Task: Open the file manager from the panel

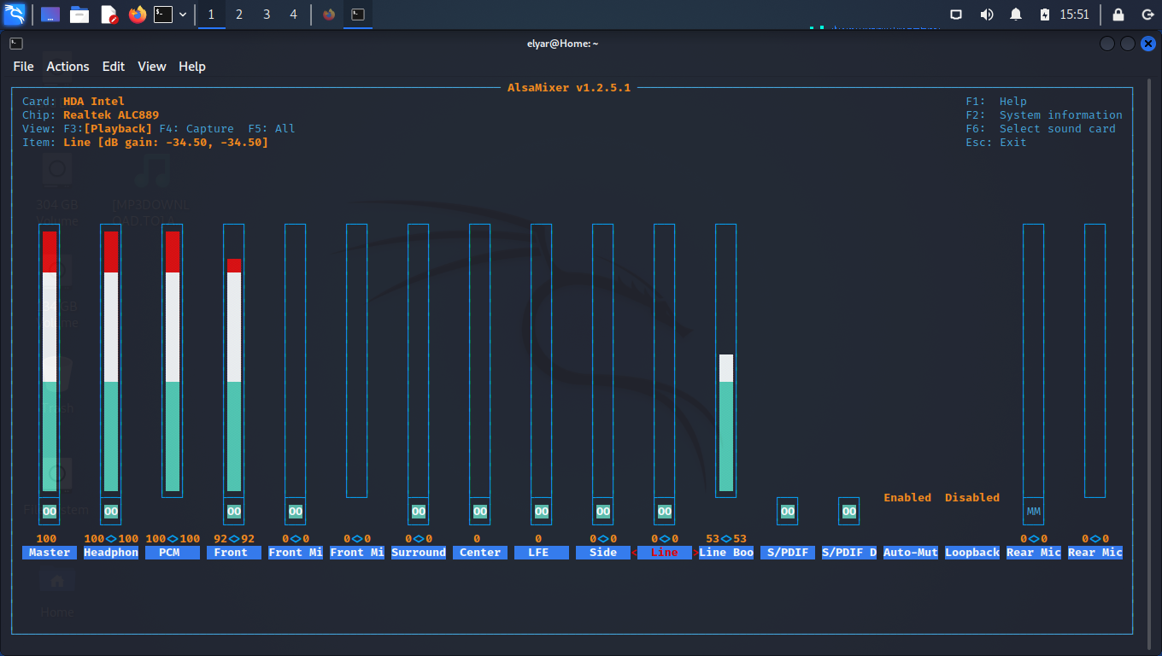Action: point(79,15)
